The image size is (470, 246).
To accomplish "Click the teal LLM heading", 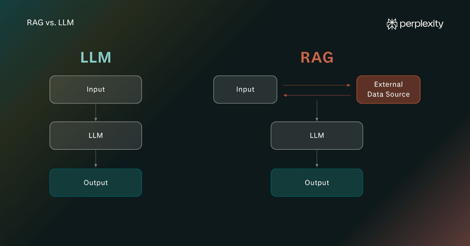I will coord(96,57).
